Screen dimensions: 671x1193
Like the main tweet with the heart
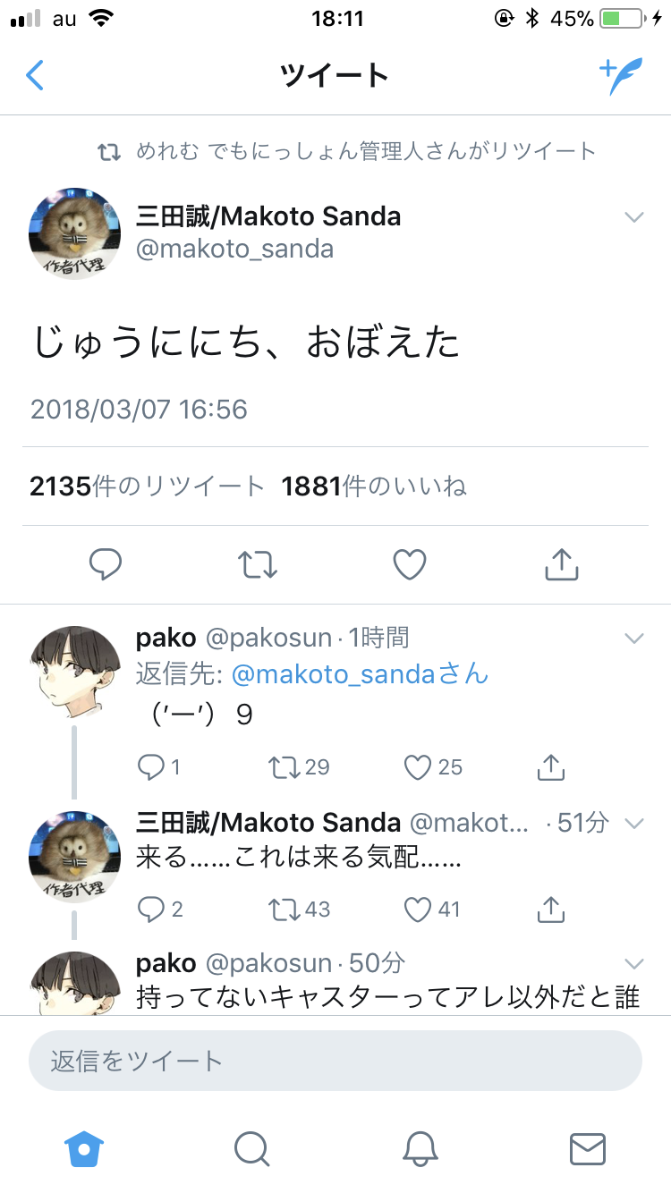tap(410, 564)
